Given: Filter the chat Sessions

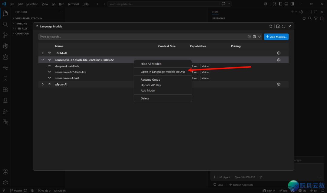Looking at the screenshot, I should (x=316, y=18).
